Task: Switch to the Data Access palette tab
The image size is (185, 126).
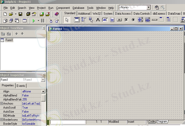Action: [x=123, y=14]
